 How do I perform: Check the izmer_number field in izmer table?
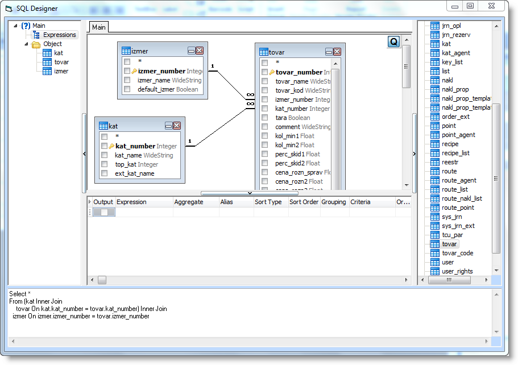(127, 70)
